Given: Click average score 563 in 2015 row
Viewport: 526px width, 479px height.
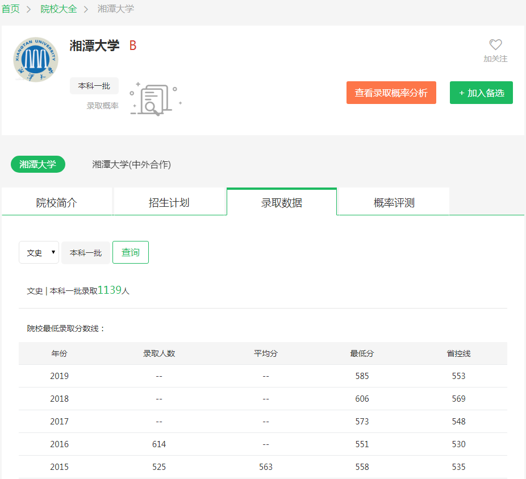Looking at the screenshot, I should click(266, 467).
